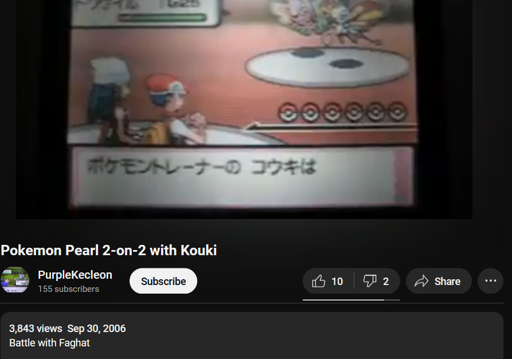The image size is (512, 359).
Task: Like the video with thumbs up
Action: 328,281
